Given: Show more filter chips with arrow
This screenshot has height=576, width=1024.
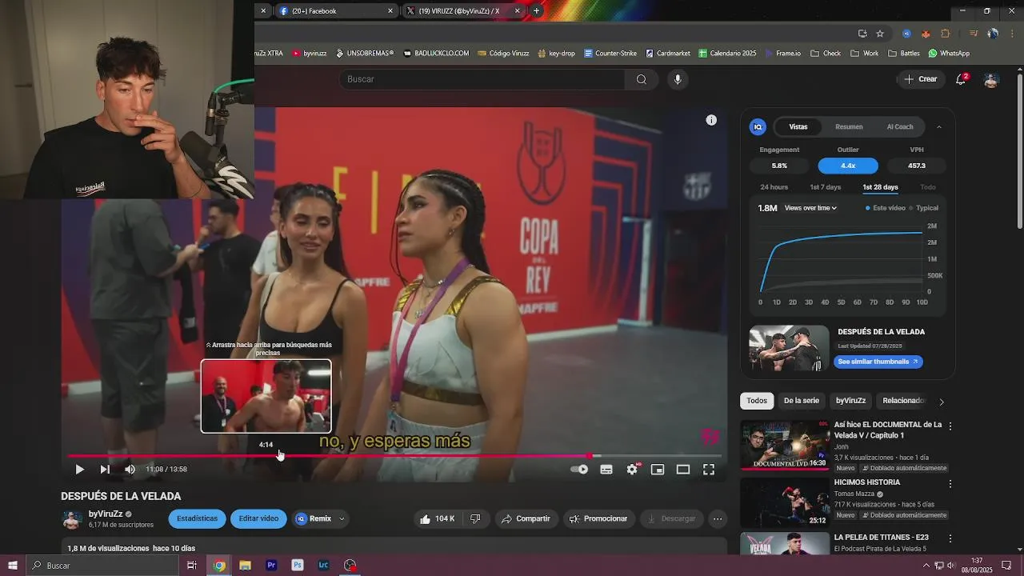Looking at the screenshot, I should point(942,402).
